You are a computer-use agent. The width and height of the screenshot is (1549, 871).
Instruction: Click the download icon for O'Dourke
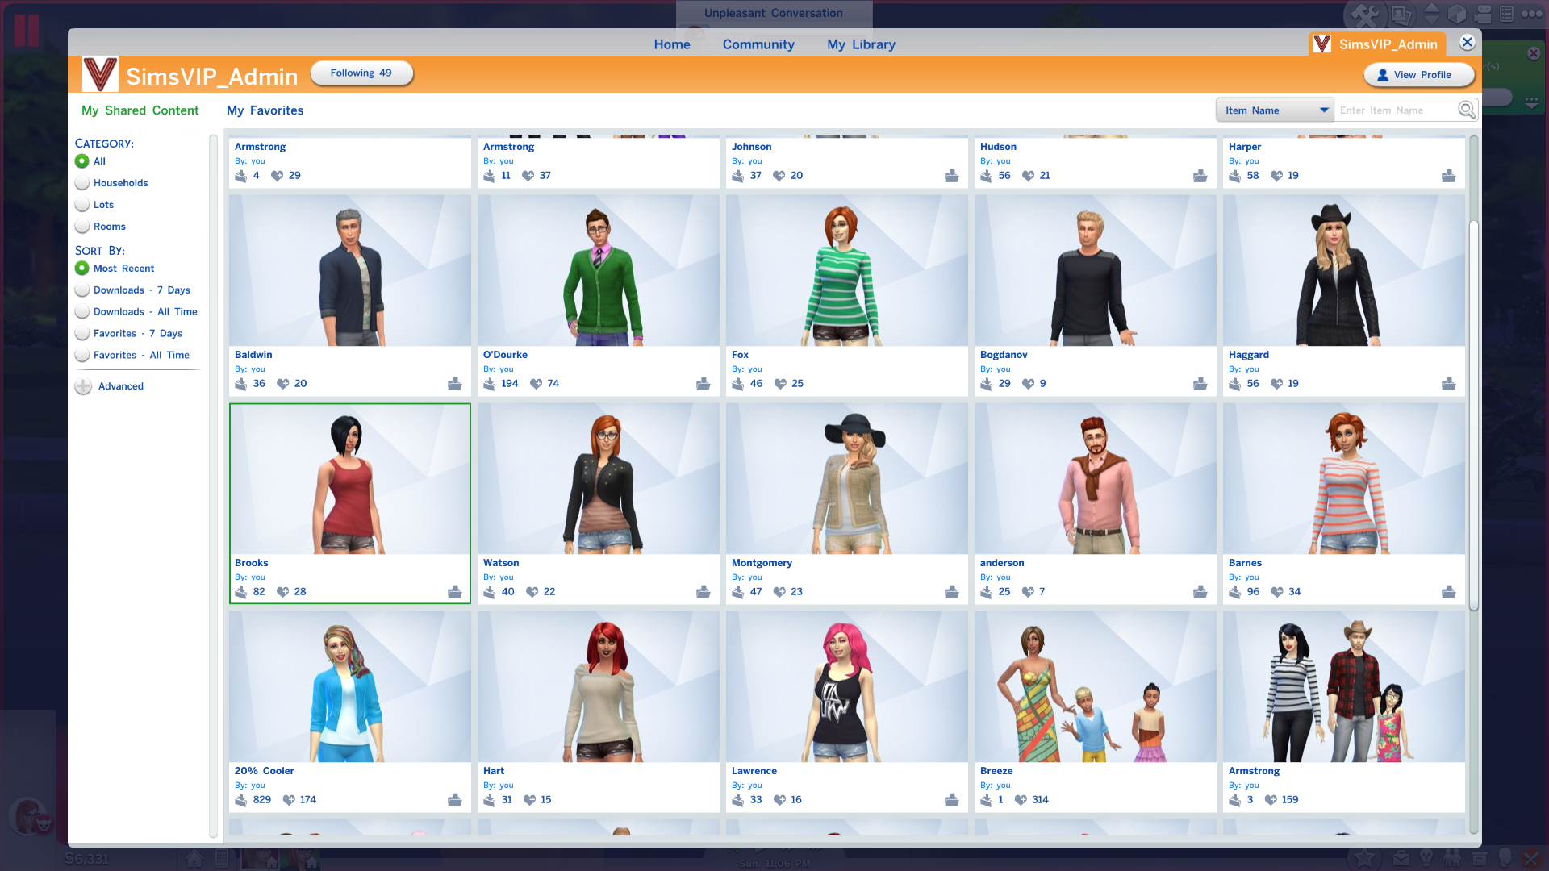click(x=704, y=383)
